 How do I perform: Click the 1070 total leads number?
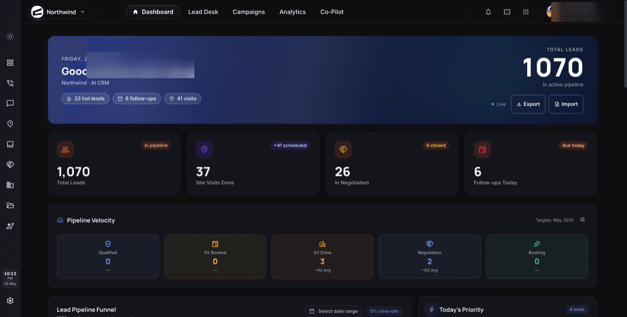coord(553,68)
